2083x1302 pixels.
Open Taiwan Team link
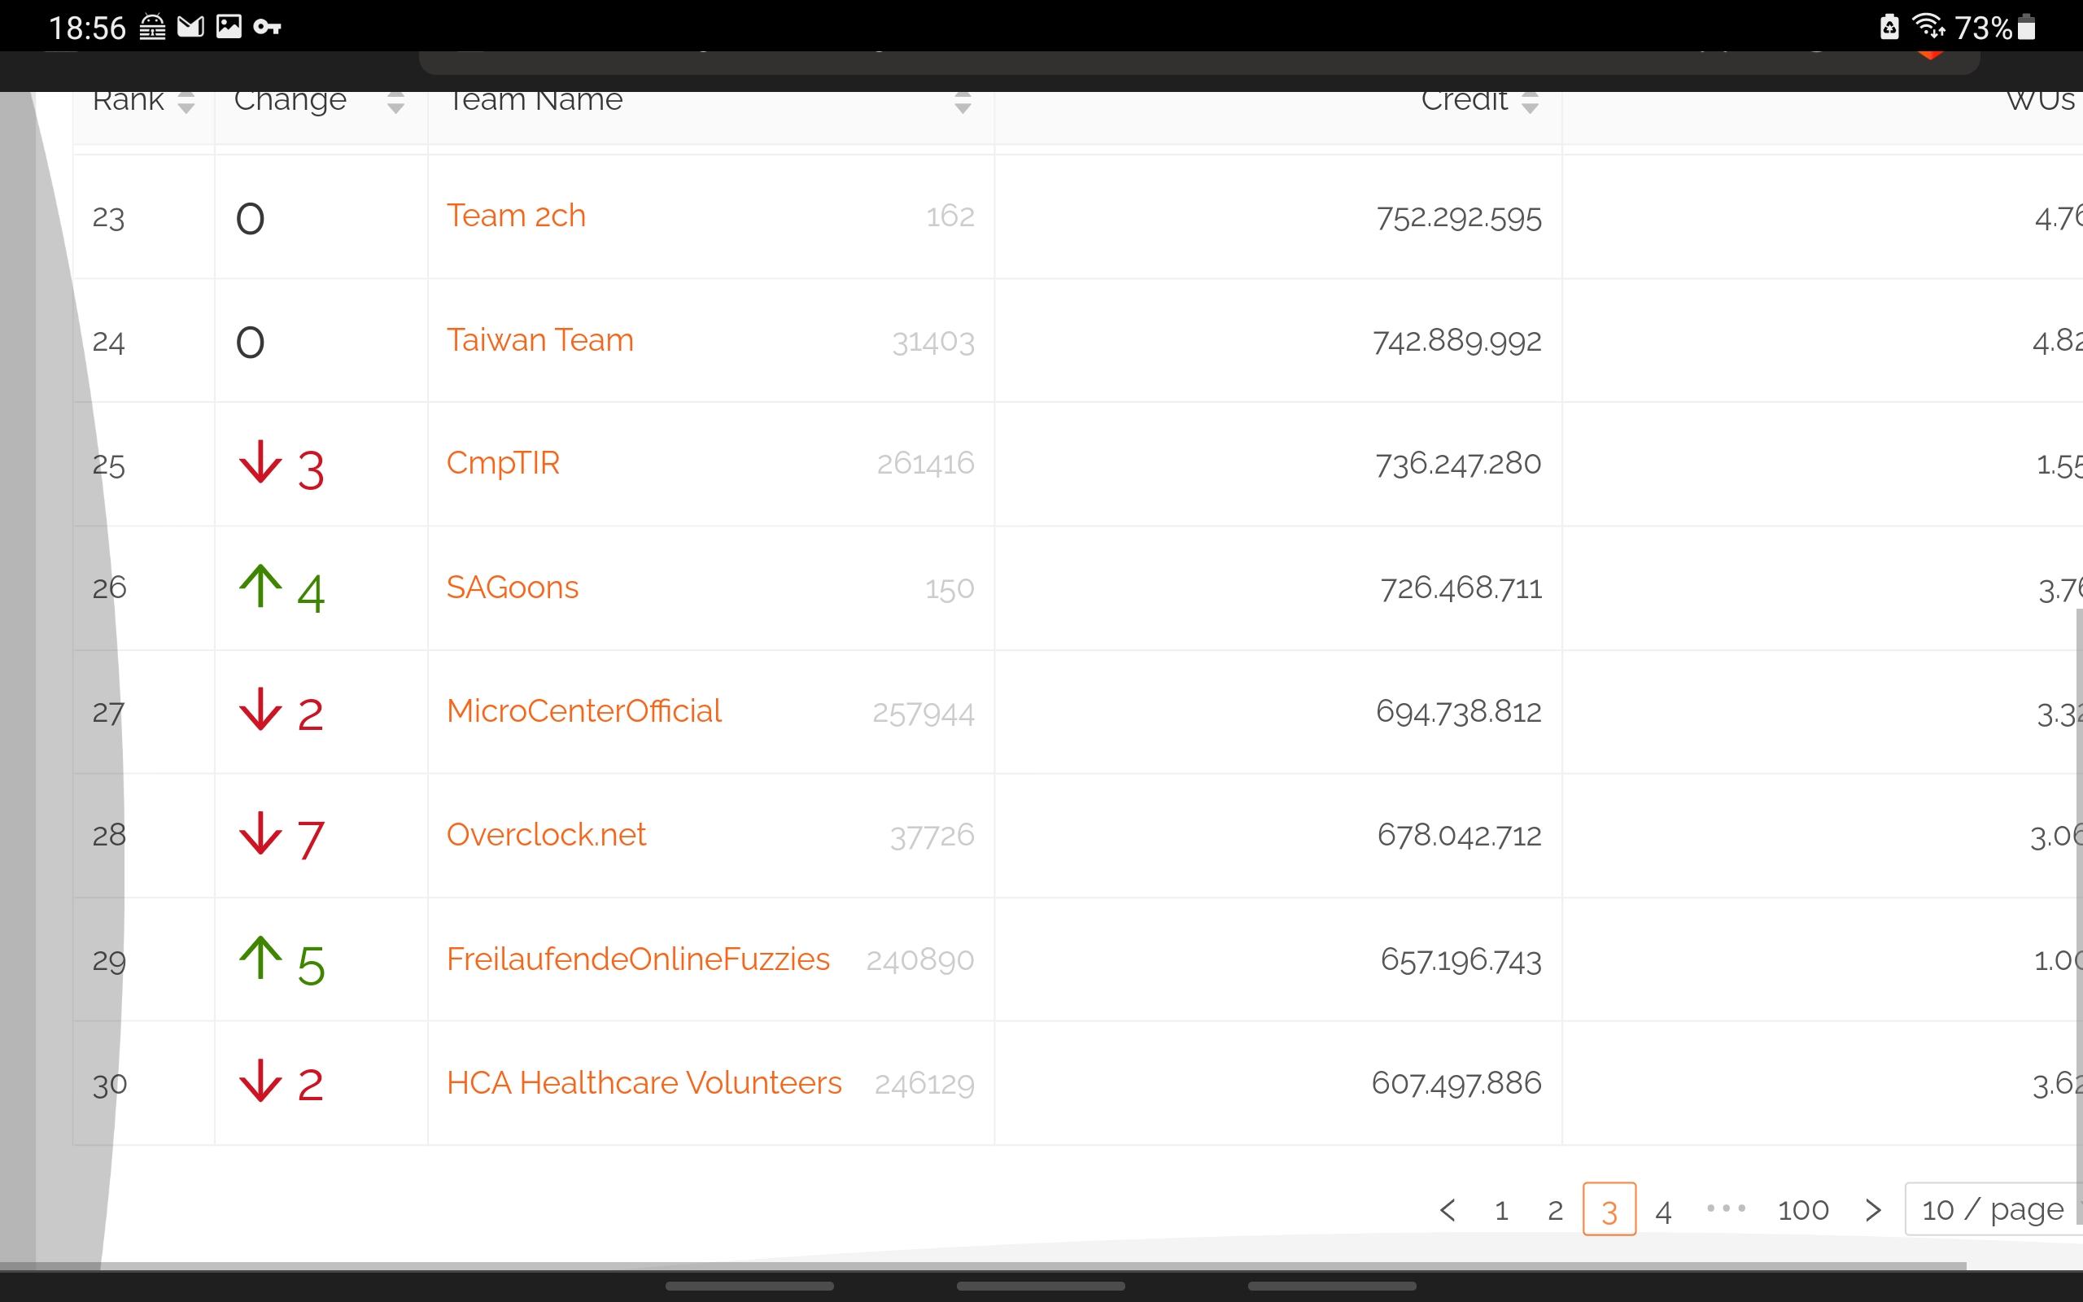[x=539, y=340]
